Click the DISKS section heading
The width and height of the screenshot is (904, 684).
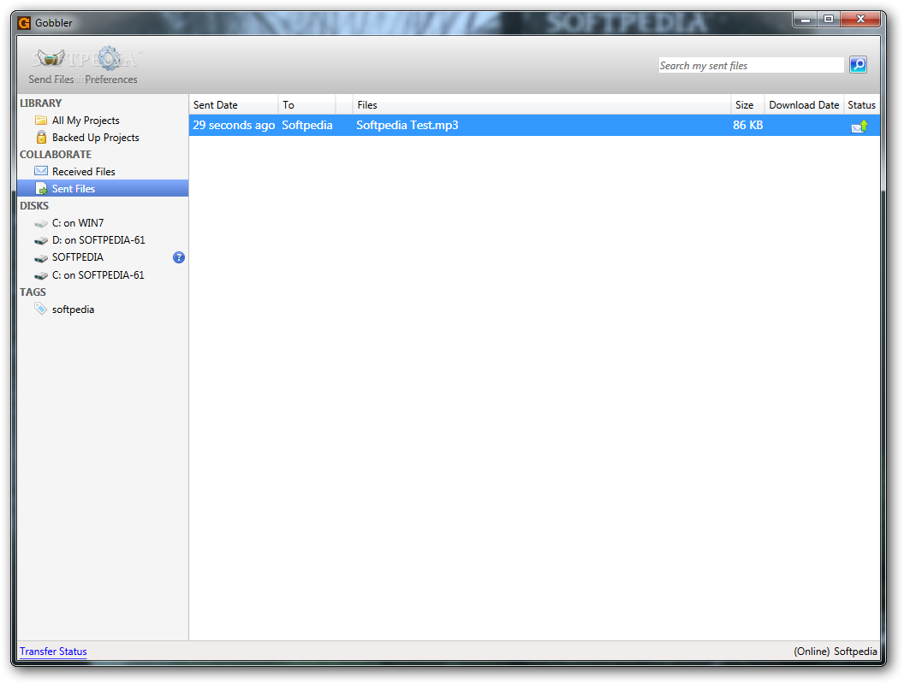click(x=34, y=205)
